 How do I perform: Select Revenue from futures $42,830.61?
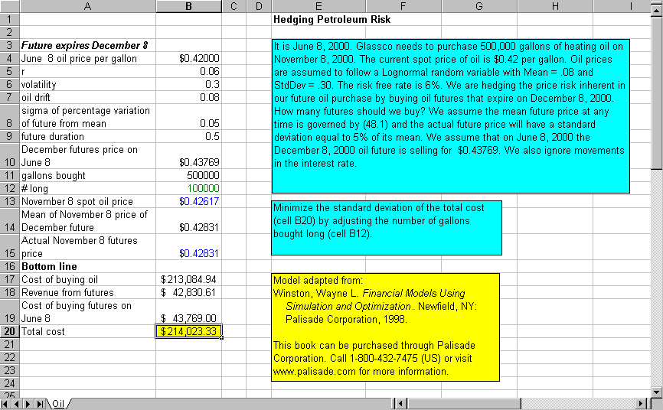188,292
